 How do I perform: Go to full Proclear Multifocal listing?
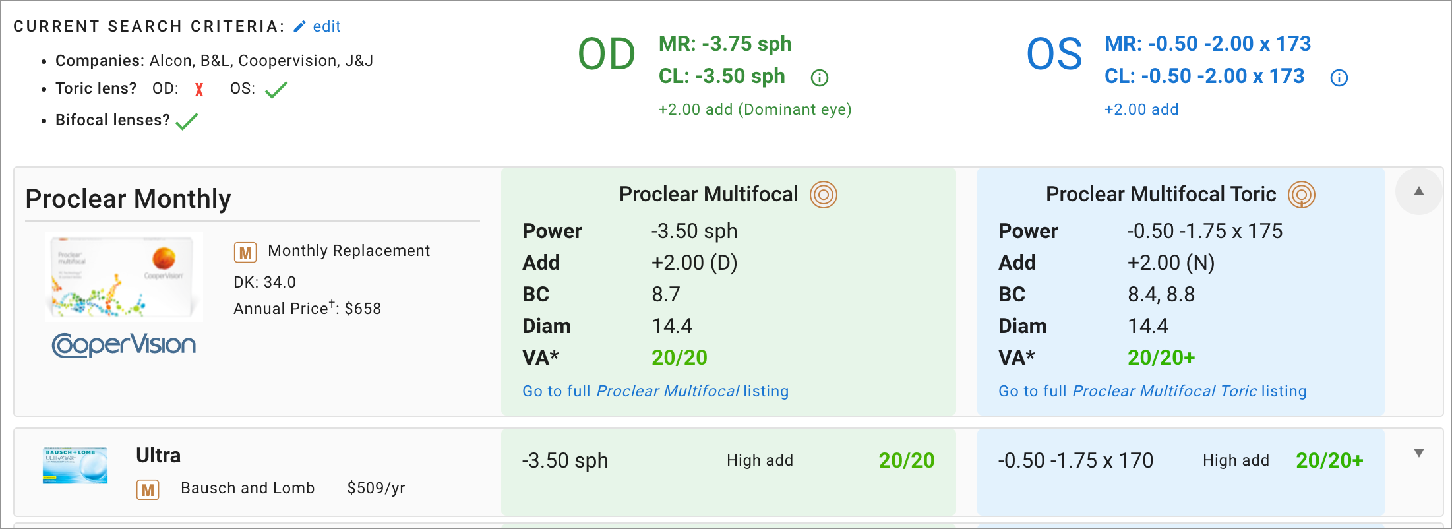655,391
